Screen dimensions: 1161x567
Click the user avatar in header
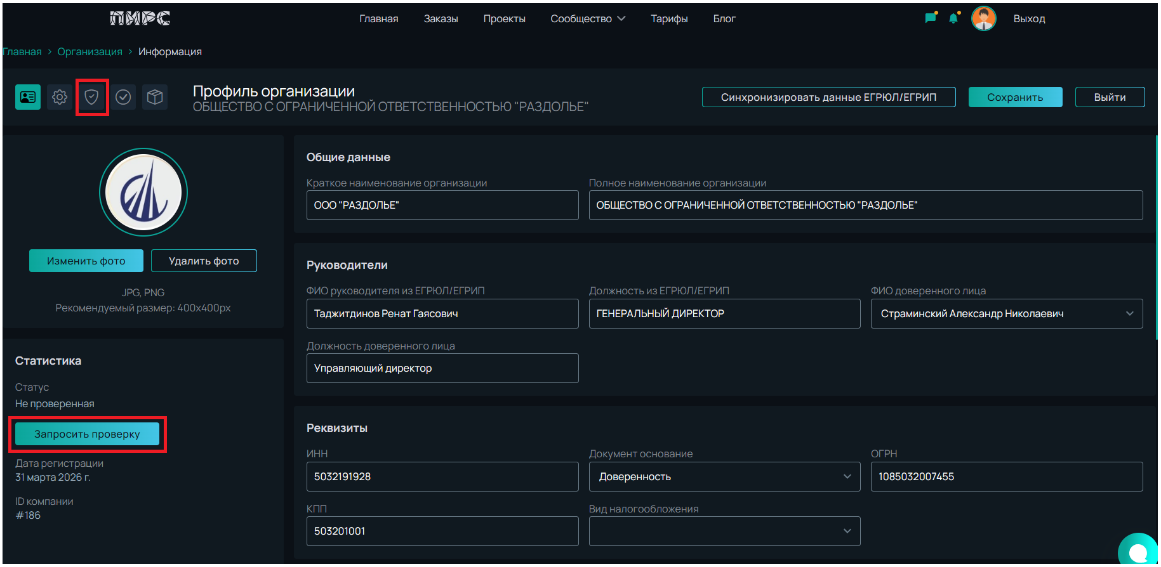[x=983, y=18]
